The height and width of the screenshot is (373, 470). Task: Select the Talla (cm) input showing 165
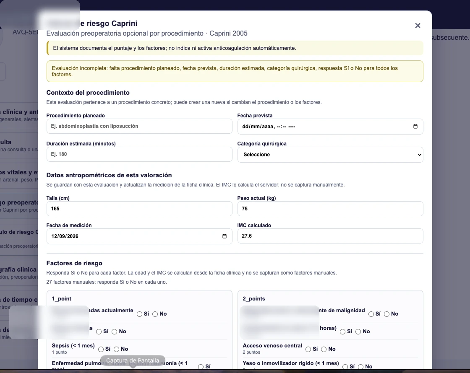point(139,209)
